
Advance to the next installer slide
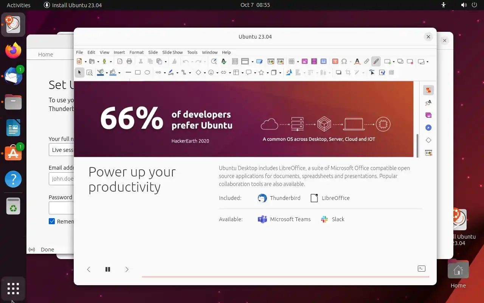pos(127,269)
